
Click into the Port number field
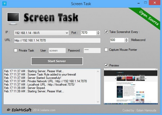click(x=89, y=33)
